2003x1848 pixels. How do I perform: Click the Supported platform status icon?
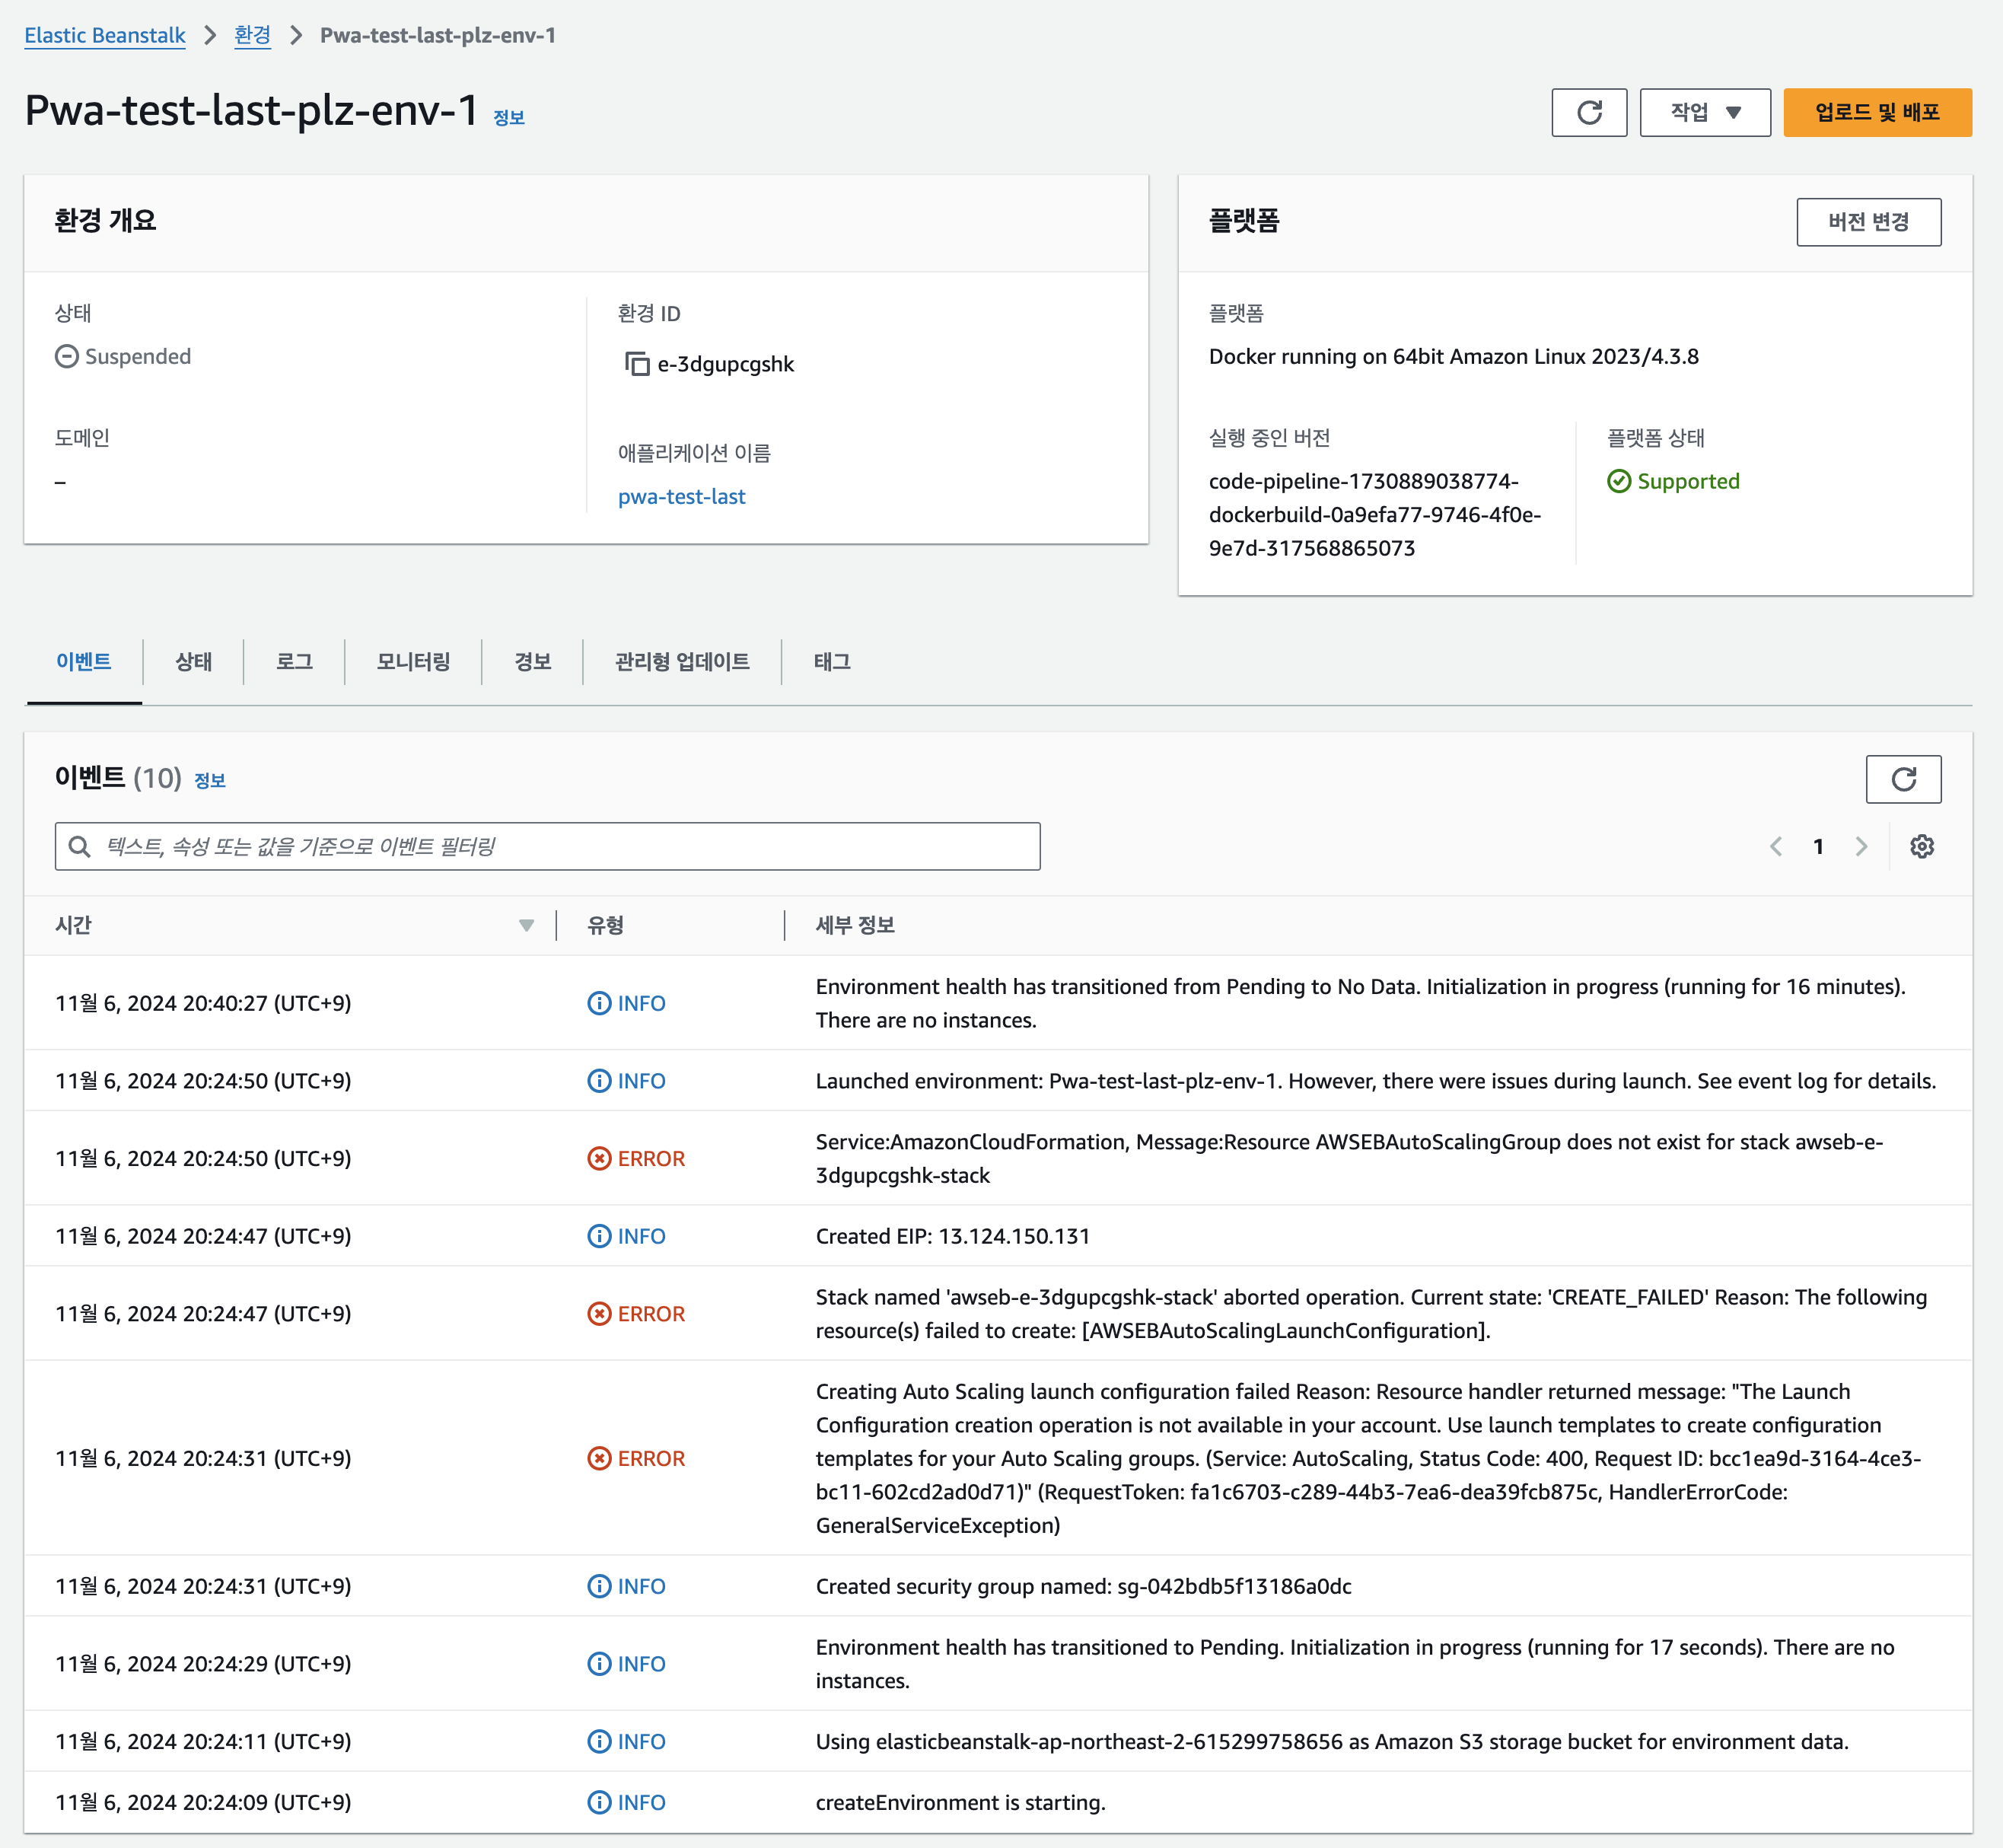[1619, 481]
